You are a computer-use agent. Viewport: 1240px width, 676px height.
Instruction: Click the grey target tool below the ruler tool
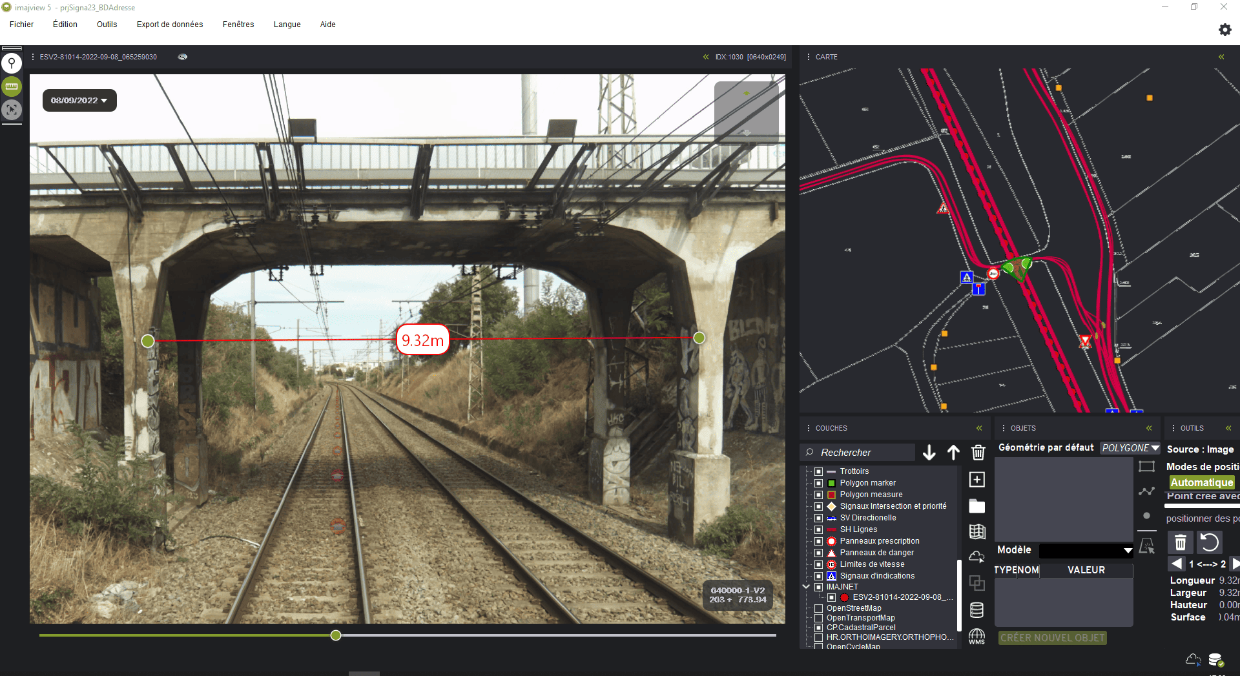[12, 110]
